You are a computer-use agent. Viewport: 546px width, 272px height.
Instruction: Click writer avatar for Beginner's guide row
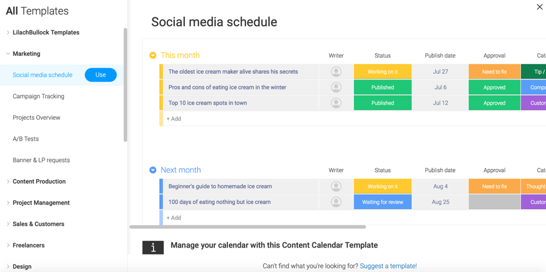(x=336, y=187)
